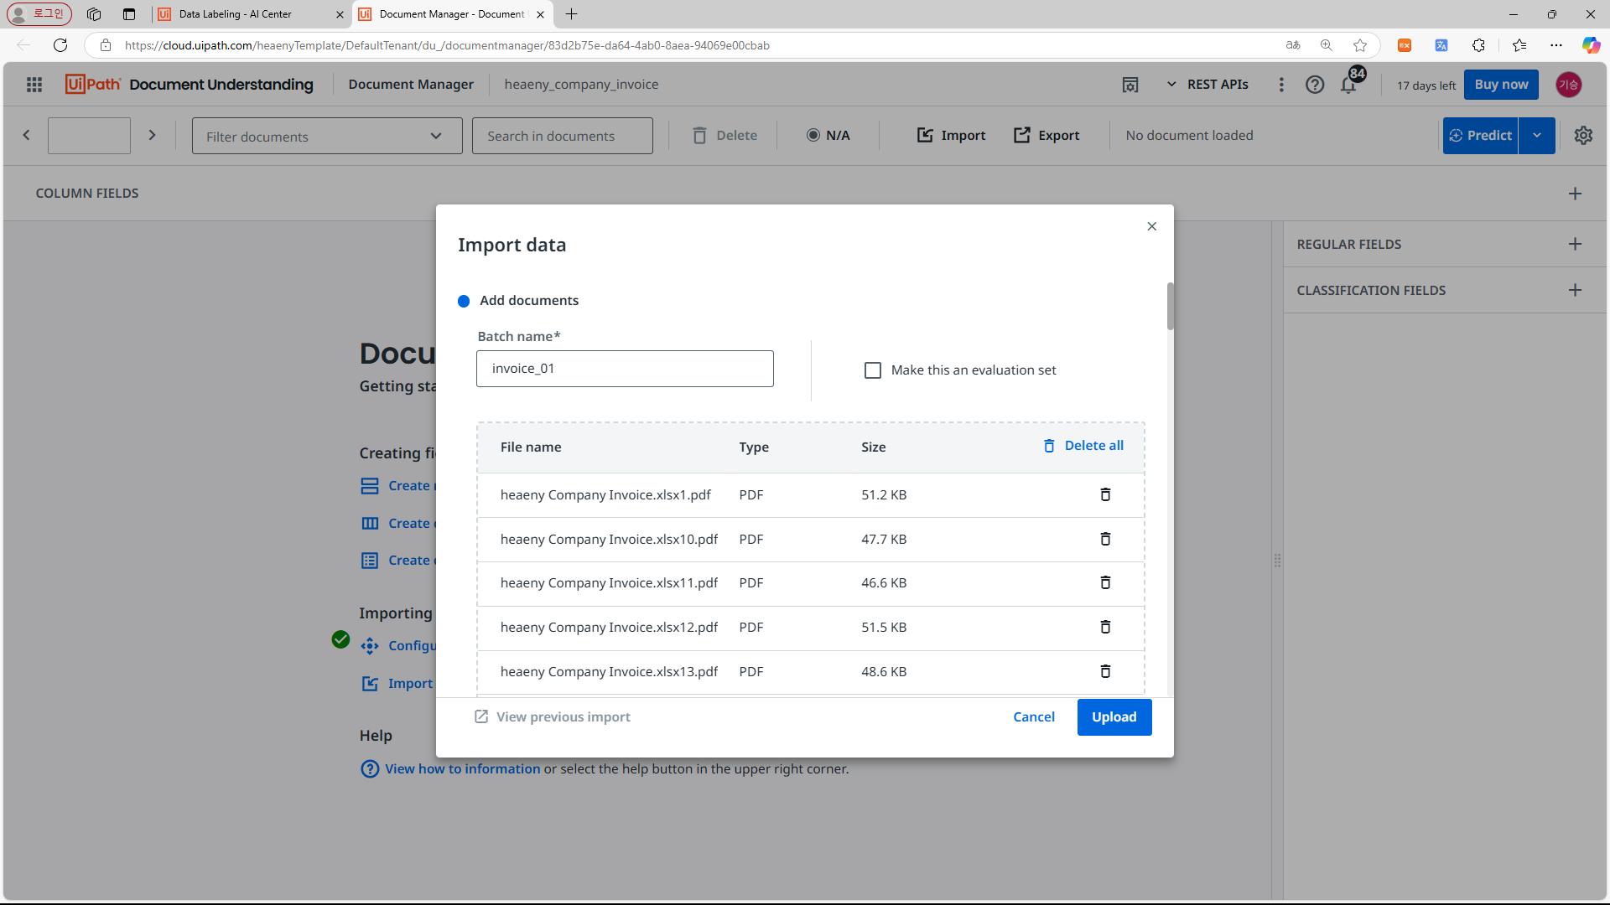The height and width of the screenshot is (905, 1610).
Task: Click the three-dot more options menu
Action: coord(1280,85)
